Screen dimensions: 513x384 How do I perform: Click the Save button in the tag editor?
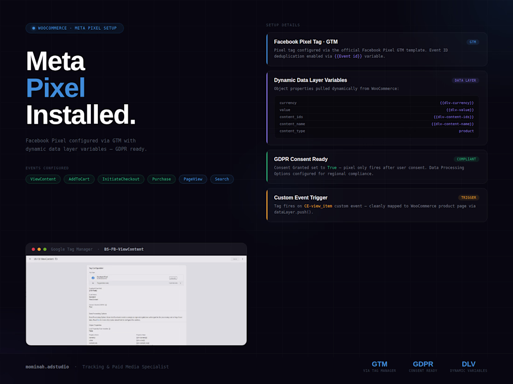coord(235,259)
